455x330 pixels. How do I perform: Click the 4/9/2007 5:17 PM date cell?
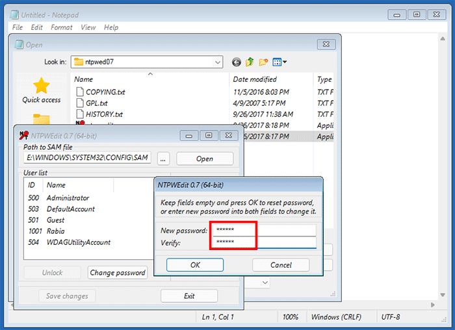pos(259,103)
